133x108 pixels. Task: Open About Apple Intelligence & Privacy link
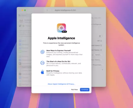pyautogui.click(x=61, y=84)
